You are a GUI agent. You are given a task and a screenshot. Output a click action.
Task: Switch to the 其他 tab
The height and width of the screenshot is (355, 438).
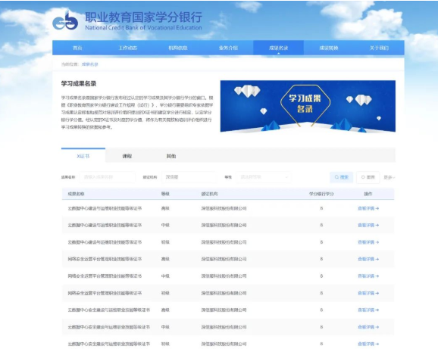coord(171,156)
